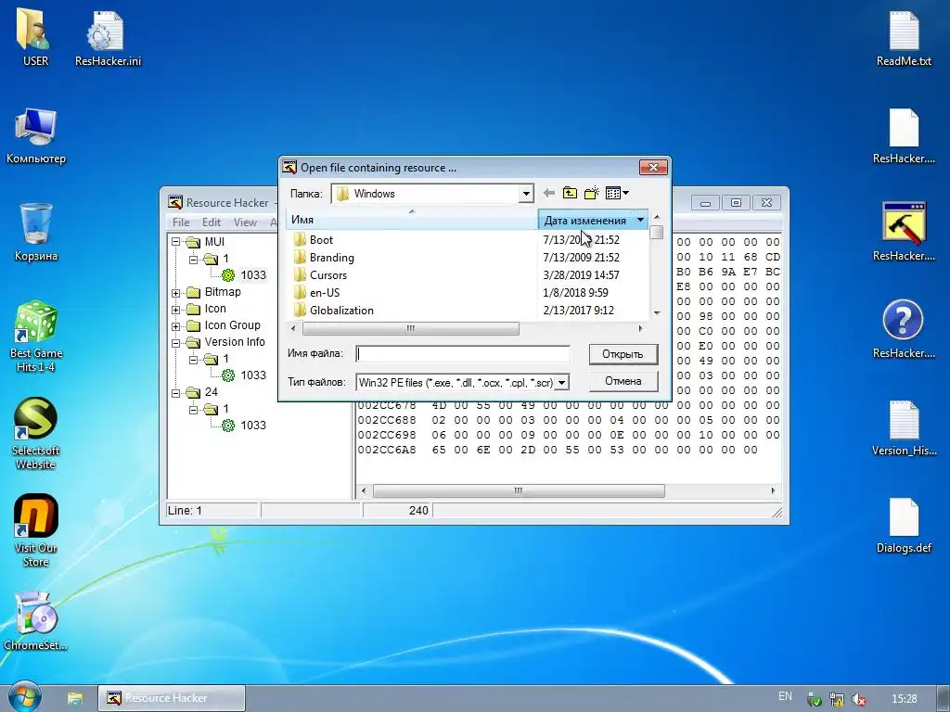Open ResHacker help file icon
950x712 pixels.
tap(904, 329)
